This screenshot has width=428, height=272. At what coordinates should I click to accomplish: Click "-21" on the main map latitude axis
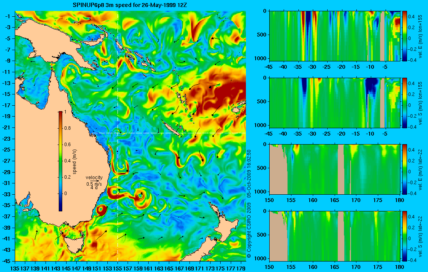7,127
